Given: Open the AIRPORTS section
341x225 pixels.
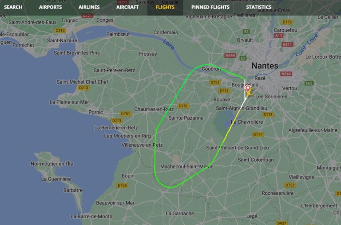Looking at the screenshot, I should pos(51,7).
